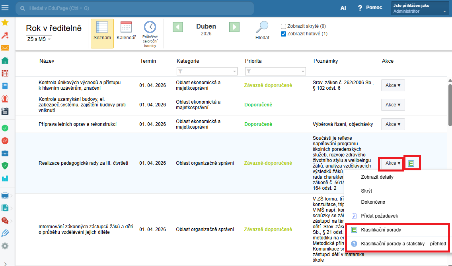
Task: Uncheck Zobrazit hotové checkbox
Action: (283, 34)
